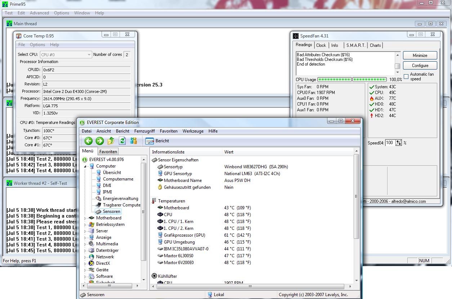Open the Advanced menu in Prime95
This screenshot has width=452, height=299.
(x=39, y=13)
